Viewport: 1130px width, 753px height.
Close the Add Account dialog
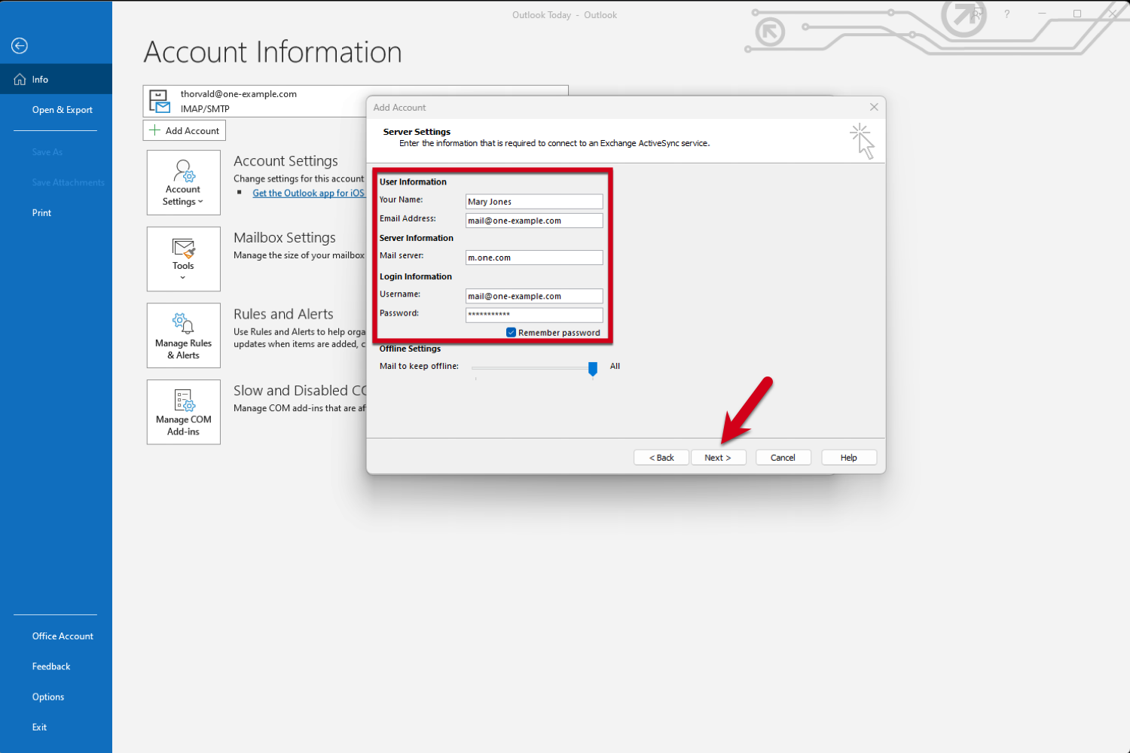(x=874, y=107)
